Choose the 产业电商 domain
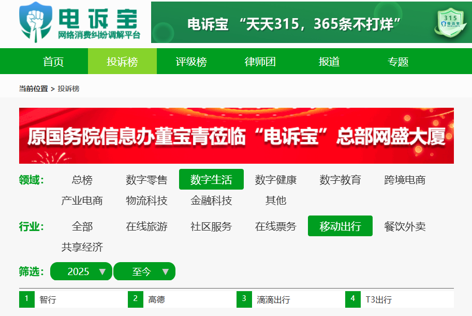 pos(82,200)
